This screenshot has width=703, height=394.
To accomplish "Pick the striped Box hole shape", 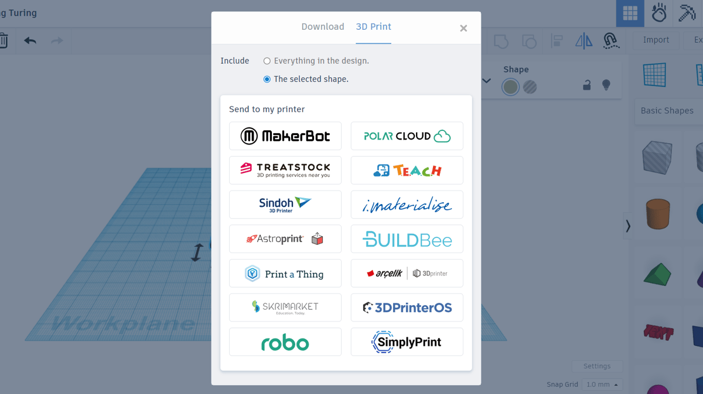I will (657, 157).
